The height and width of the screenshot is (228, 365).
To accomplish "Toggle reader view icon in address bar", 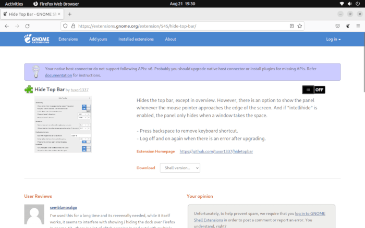I will (291, 26).
